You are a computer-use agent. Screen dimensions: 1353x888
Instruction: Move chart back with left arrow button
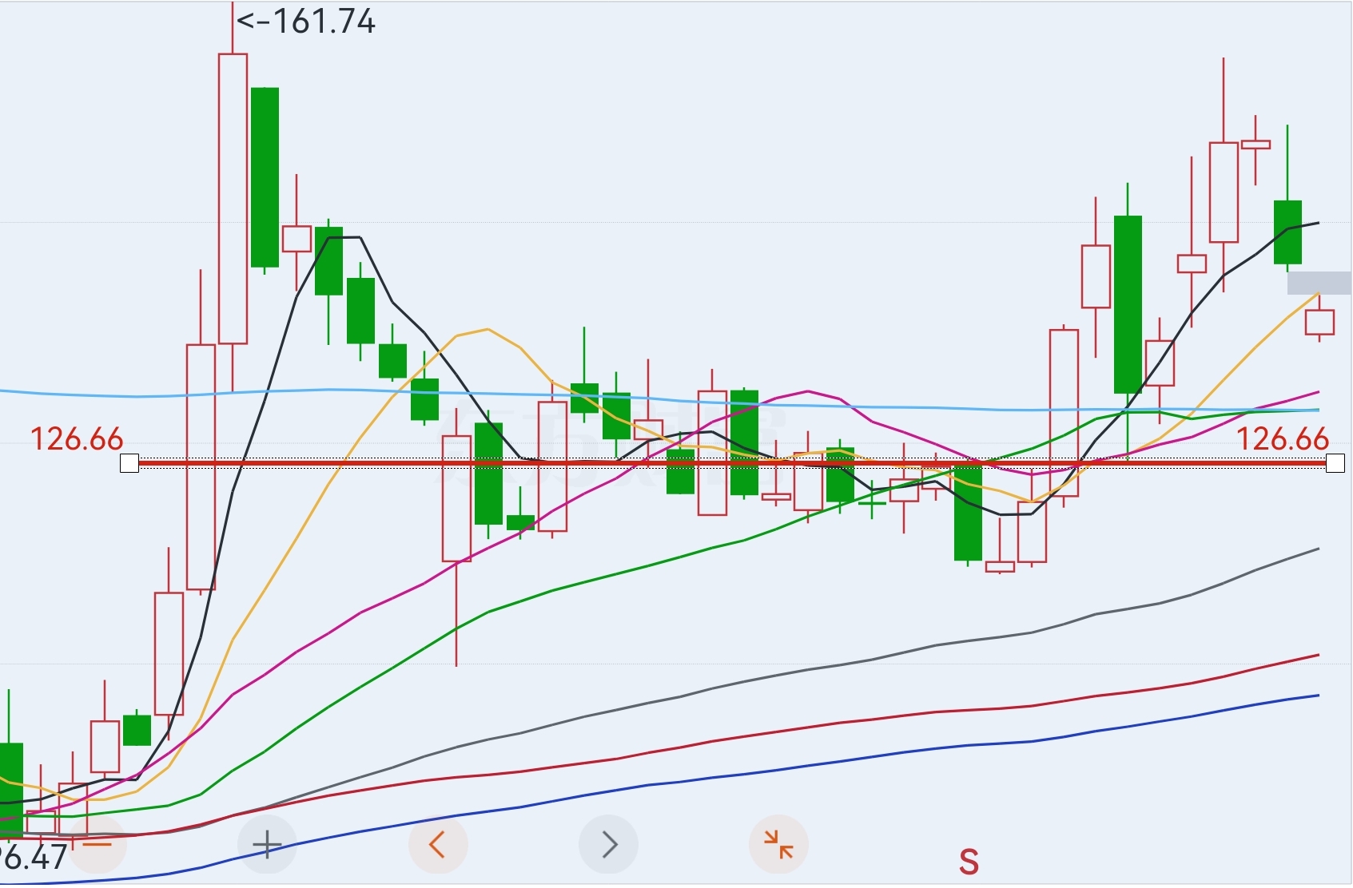(x=437, y=844)
